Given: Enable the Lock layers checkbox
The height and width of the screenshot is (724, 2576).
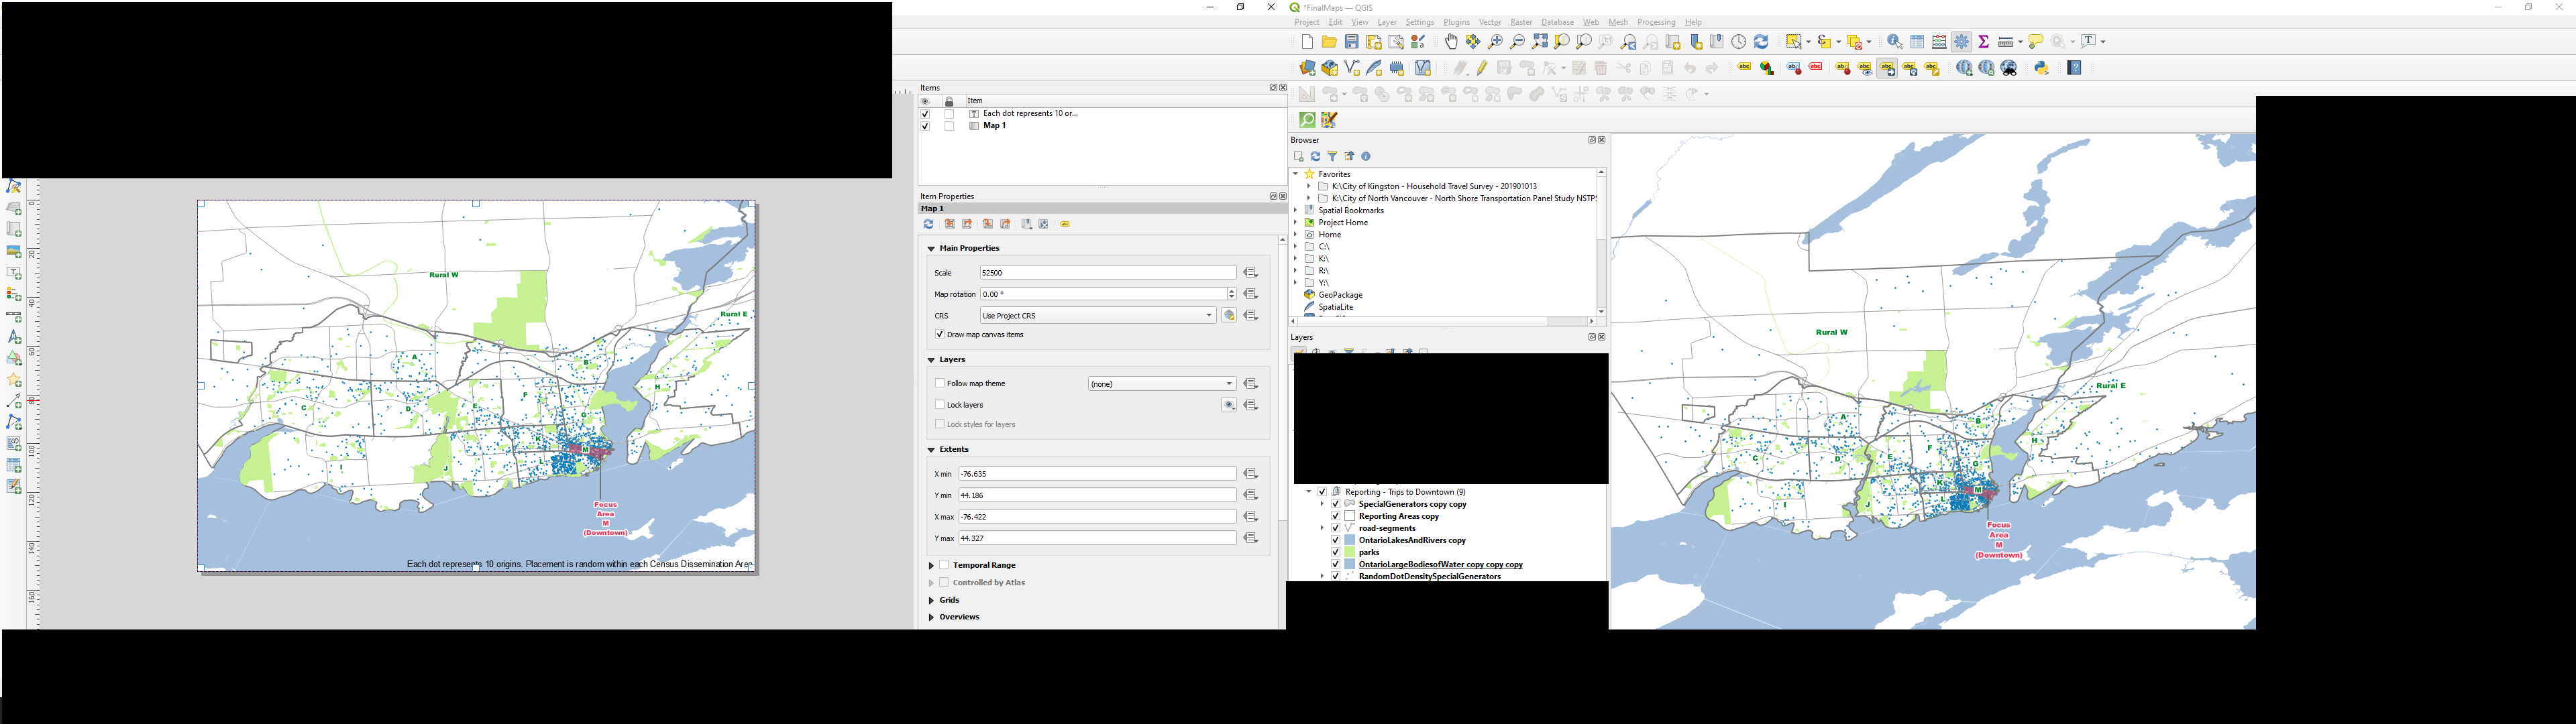Looking at the screenshot, I should tap(940, 405).
